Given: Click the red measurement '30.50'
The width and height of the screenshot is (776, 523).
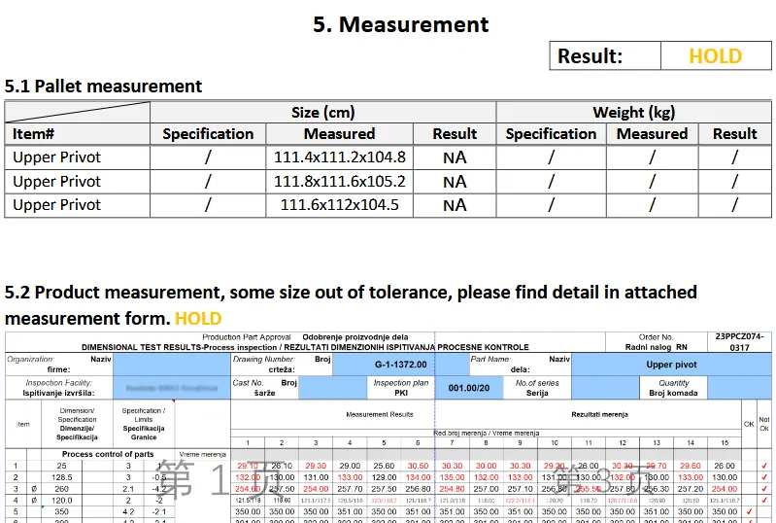Looking at the screenshot, I should pyautogui.click(x=418, y=466).
